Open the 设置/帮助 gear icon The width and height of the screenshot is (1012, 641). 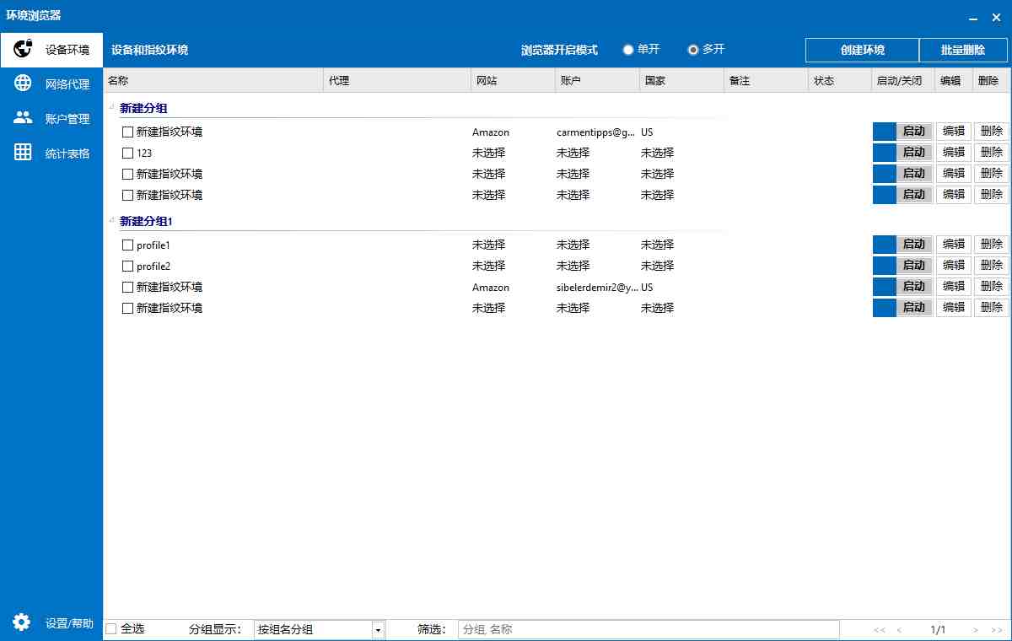coord(23,622)
